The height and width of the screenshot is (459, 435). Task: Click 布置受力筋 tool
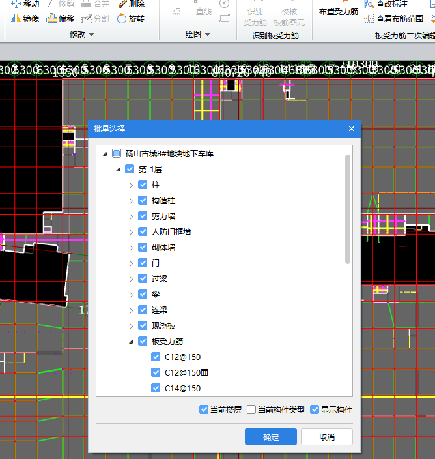click(x=338, y=8)
